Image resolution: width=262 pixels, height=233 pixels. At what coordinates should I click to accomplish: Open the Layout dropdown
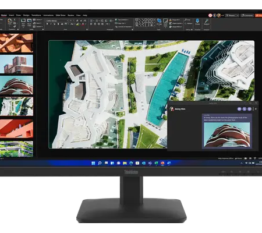click(37, 20)
